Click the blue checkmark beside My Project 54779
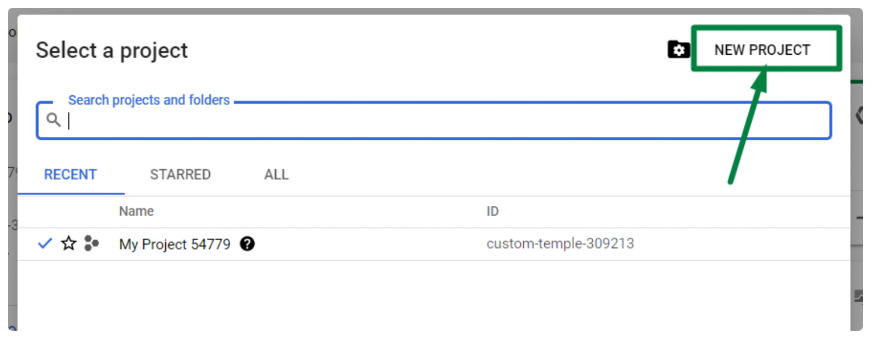Screen dimensions: 872x341 (x=45, y=244)
